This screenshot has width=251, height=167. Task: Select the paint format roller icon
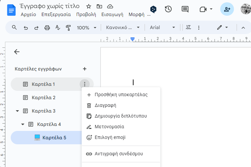69,28
